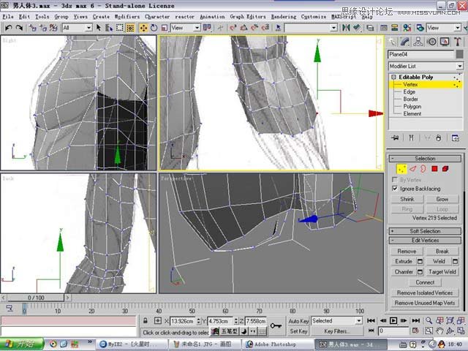Click the Undo arrow in main toolbar
Screen dimensions: 468x351
click(x=8, y=28)
